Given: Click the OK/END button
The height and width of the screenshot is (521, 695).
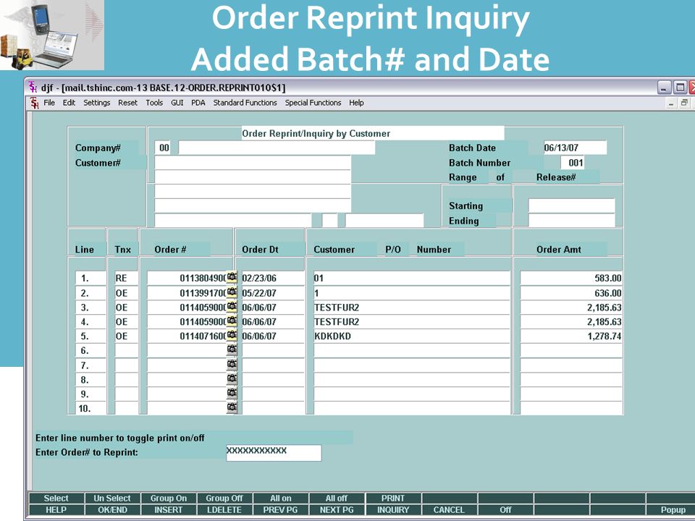Looking at the screenshot, I should [x=112, y=510].
